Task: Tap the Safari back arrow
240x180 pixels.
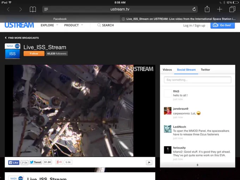Action: click(x=8, y=9)
